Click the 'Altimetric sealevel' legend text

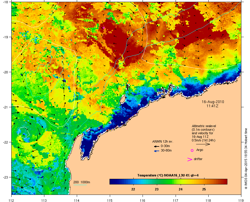click(204, 126)
